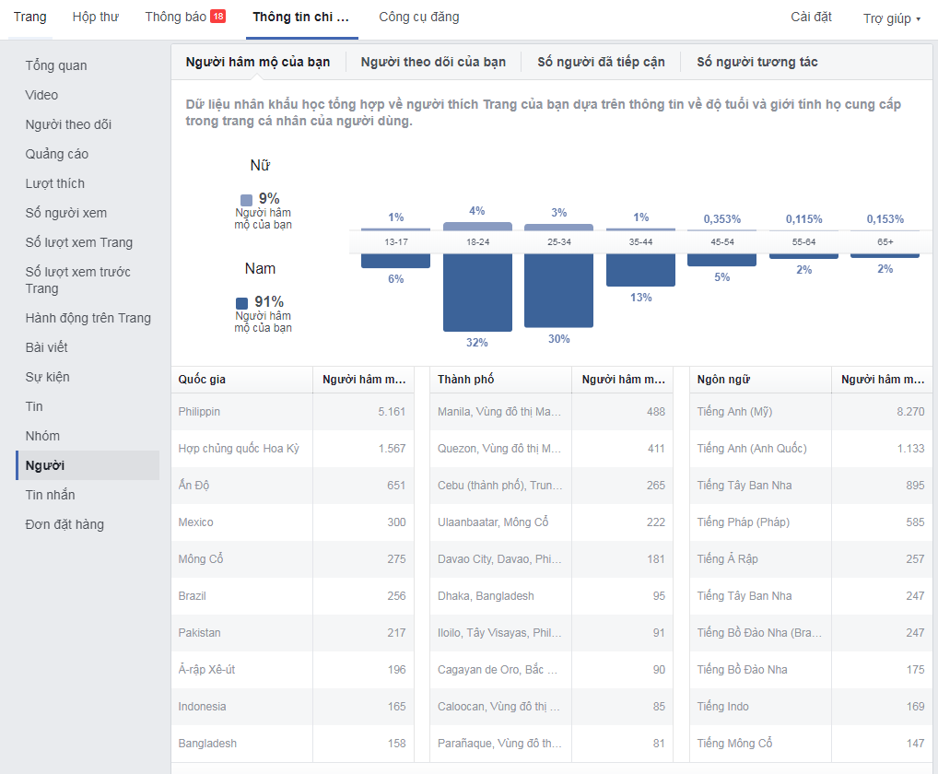Go to Hộp thư in top menu
This screenshot has height=774, width=938.
click(96, 17)
